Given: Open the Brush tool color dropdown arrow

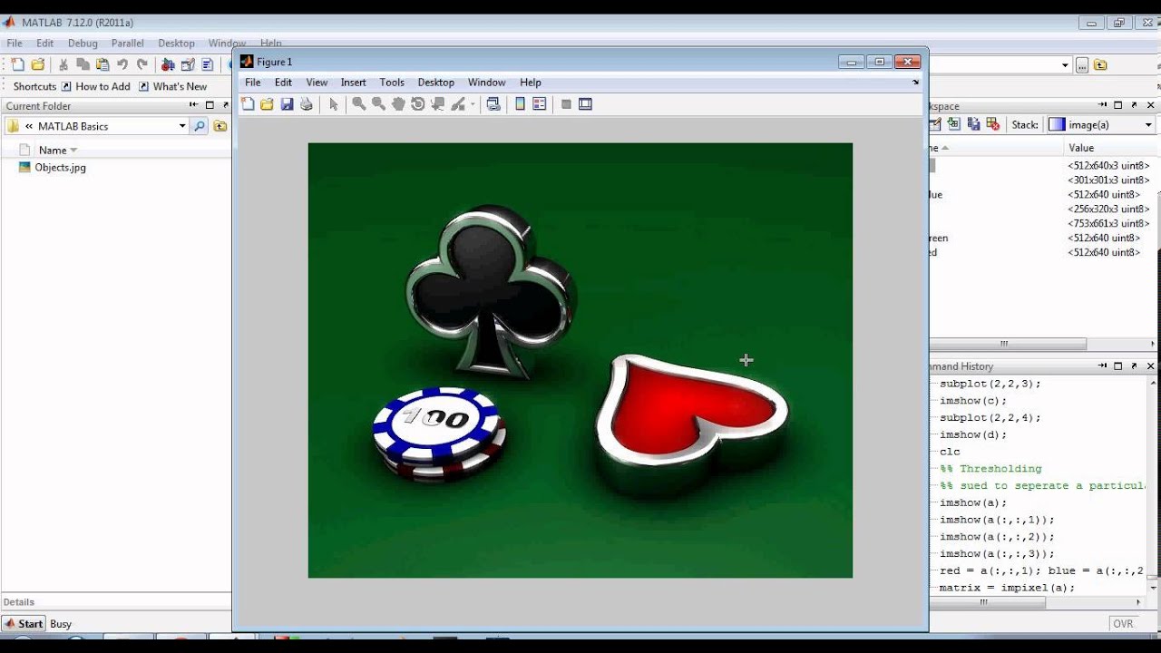Looking at the screenshot, I should [x=473, y=104].
